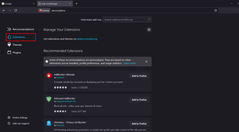
Task: Click the forward navigation arrow
Action: (x=10, y=11)
